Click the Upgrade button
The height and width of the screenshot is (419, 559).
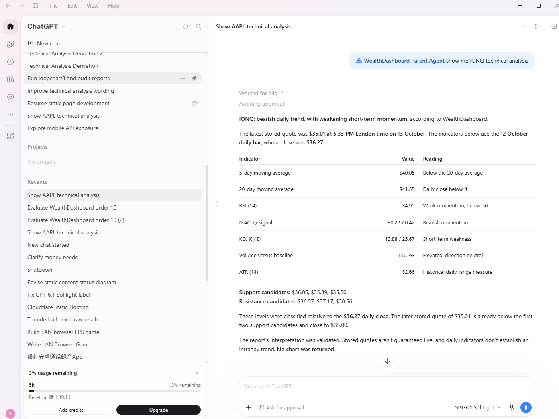click(x=159, y=410)
